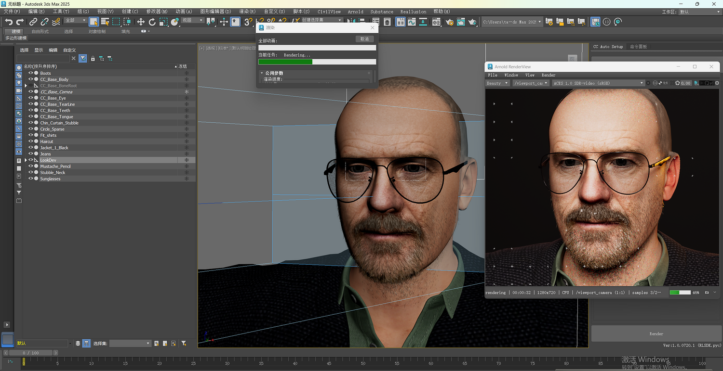Viewport: 723px width, 371px height.
Task: Click the Arnold RenderView progress bar
Action: tap(680, 293)
